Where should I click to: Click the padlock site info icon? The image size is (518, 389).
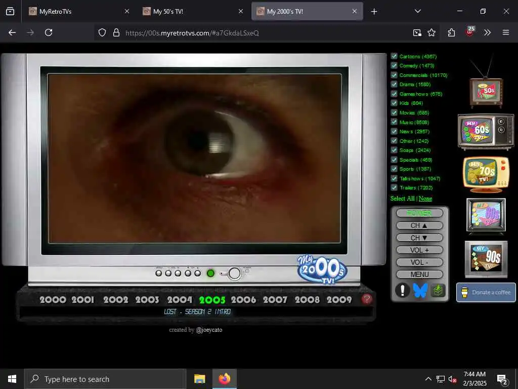click(x=116, y=32)
